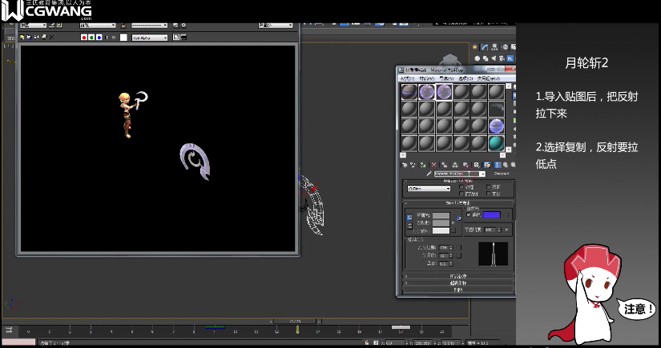Click into the material name field
The height and width of the screenshot is (348, 661).
click(457, 174)
